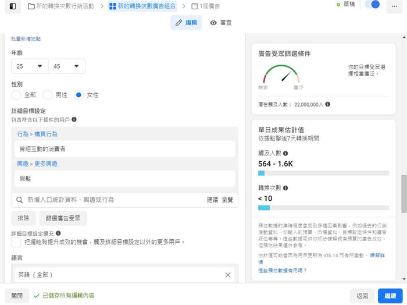Screen dimensions: 407x305
Task: Click the 篩選廣告受眾 button
Action: click(63, 219)
